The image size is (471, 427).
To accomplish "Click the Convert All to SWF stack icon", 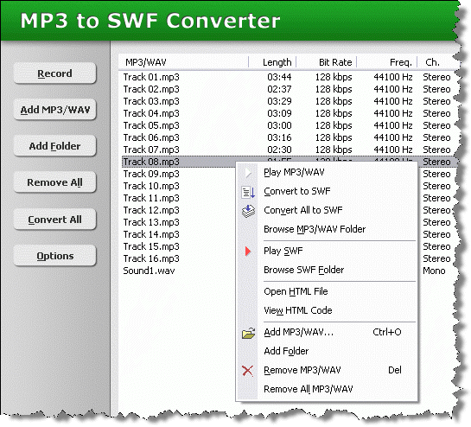I will point(248,211).
